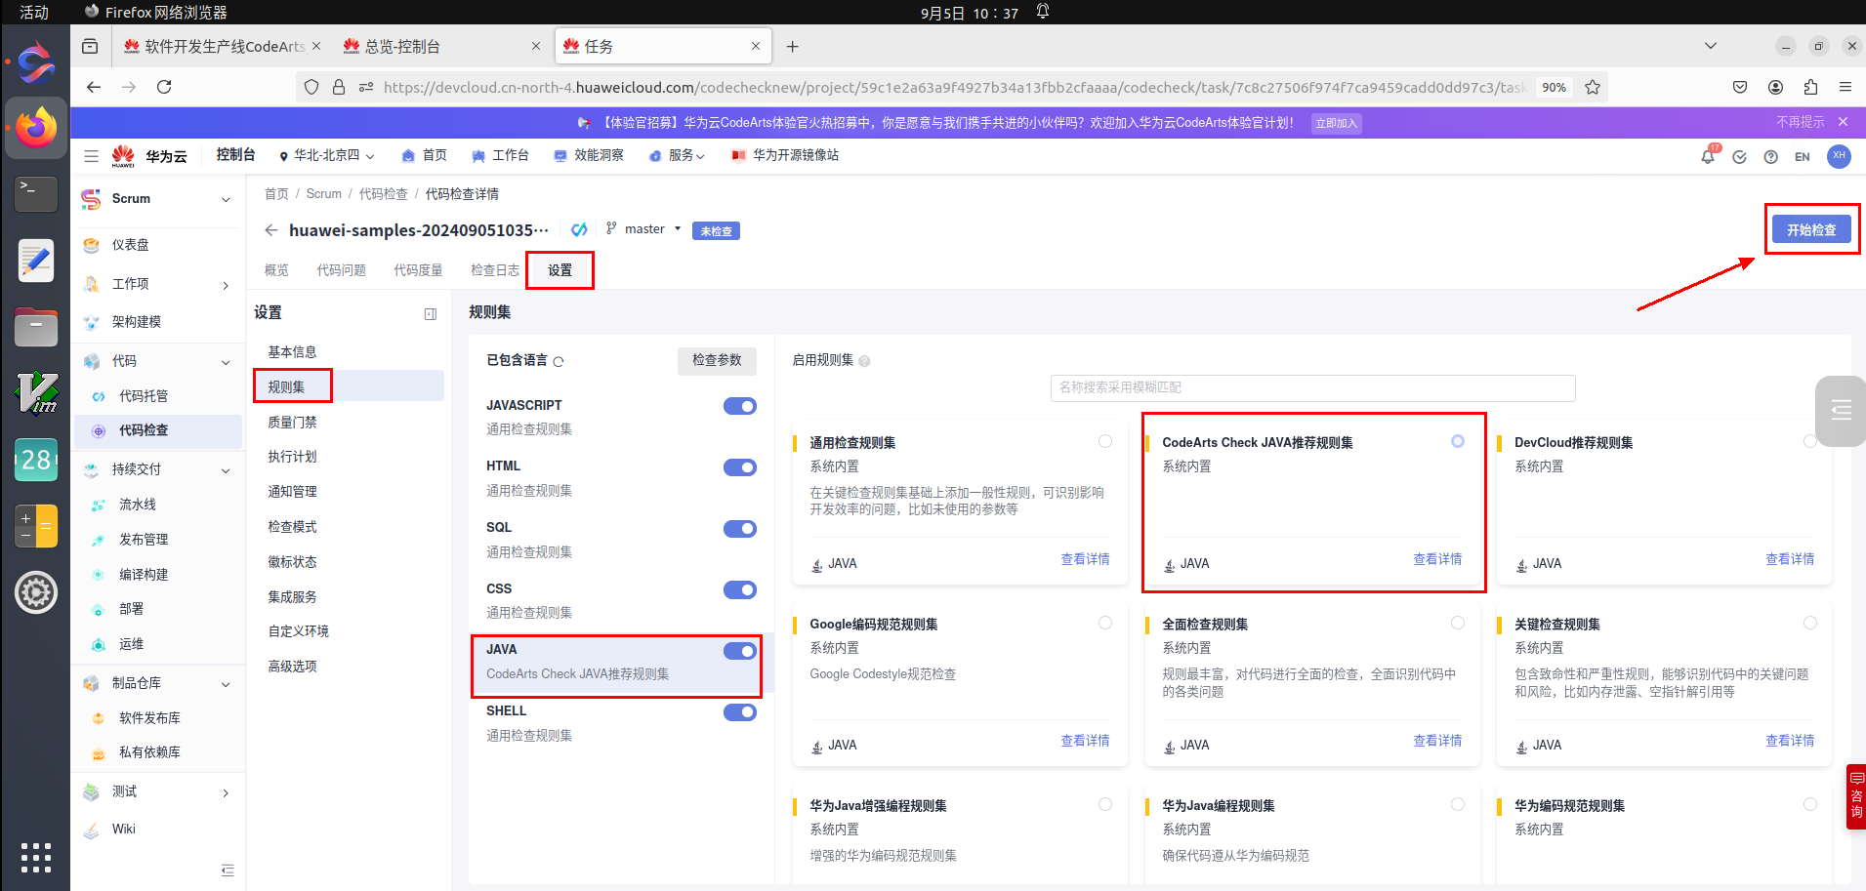Viewport: 1866px width, 891px height.
Task: Click the 立即加入 banner button
Action: pyautogui.click(x=1336, y=123)
